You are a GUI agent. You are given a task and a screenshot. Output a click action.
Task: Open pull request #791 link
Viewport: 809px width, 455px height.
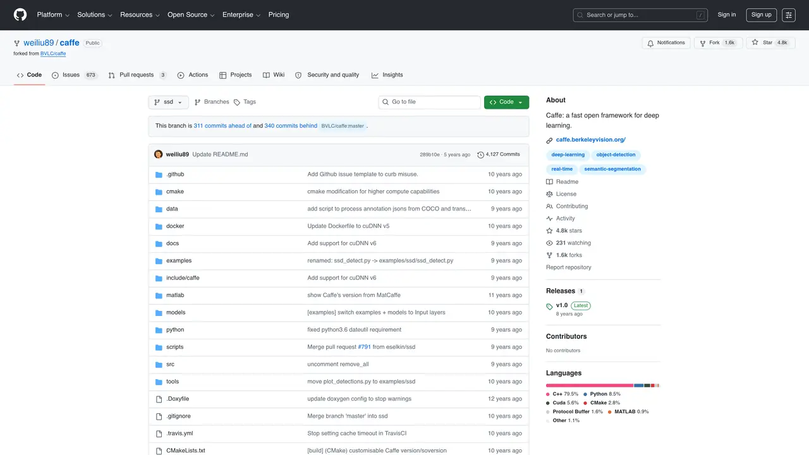[365, 347]
